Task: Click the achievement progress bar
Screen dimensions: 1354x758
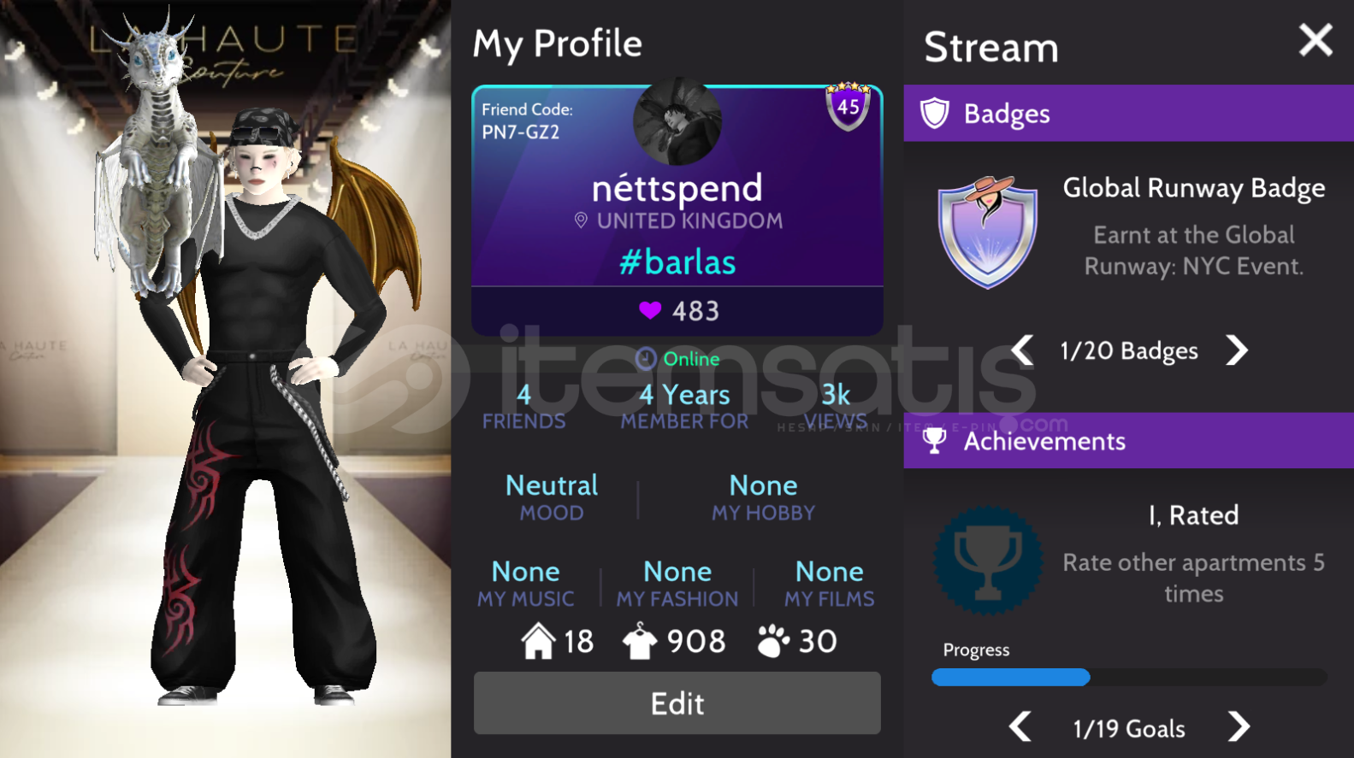Action: click(x=1129, y=678)
